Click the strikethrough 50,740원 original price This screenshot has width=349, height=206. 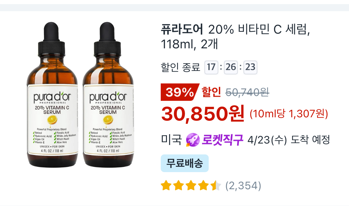pyautogui.click(x=247, y=92)
